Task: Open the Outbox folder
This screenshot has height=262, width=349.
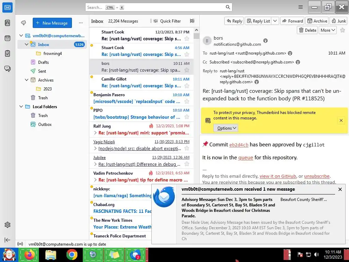Action: tap(45, 124)
